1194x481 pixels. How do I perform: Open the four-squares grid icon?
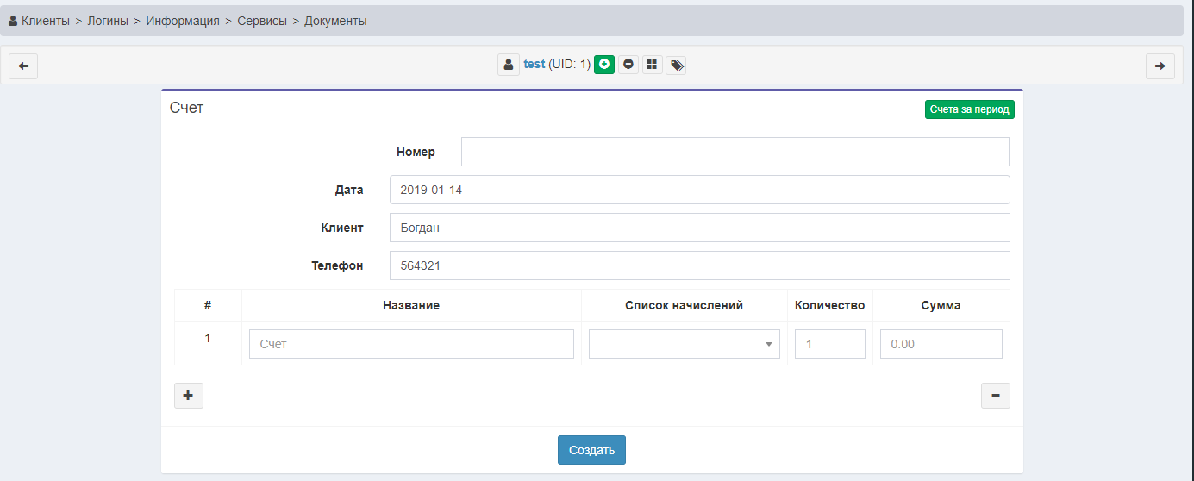pos(653,65)
